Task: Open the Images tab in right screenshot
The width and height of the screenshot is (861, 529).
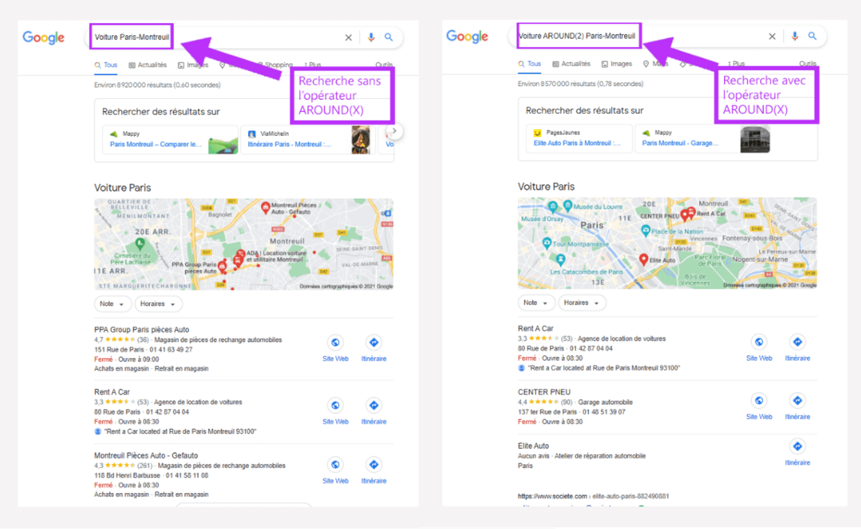Action: (x=617, y=64)
